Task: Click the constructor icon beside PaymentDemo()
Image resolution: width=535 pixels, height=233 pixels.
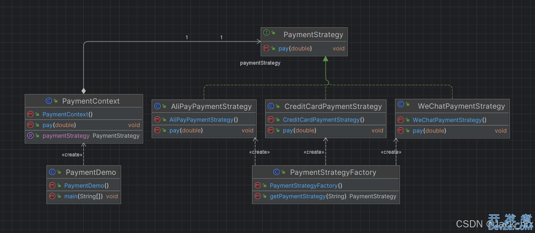Action: (x=52, y=185)
